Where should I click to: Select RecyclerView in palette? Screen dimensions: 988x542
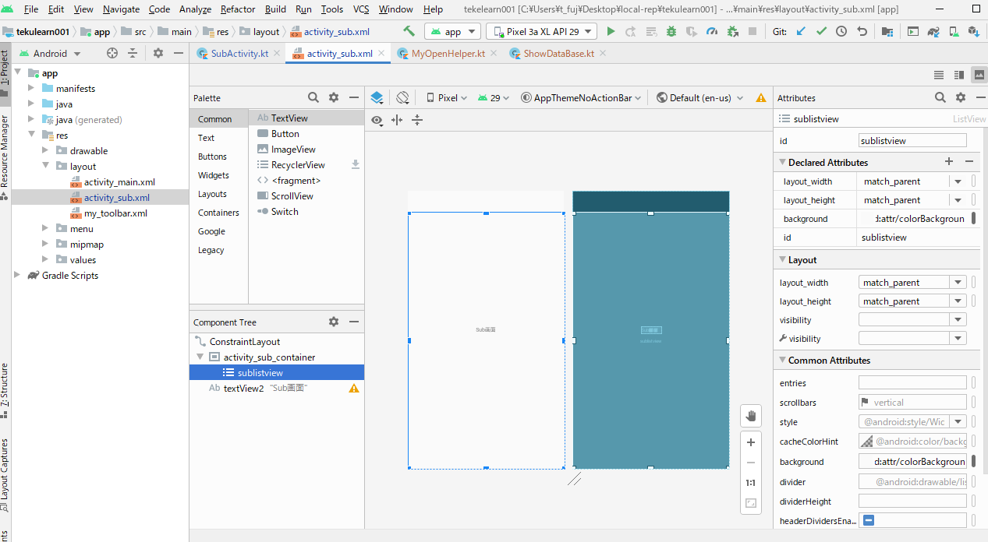pyautogui.click(x=298, y=165)
